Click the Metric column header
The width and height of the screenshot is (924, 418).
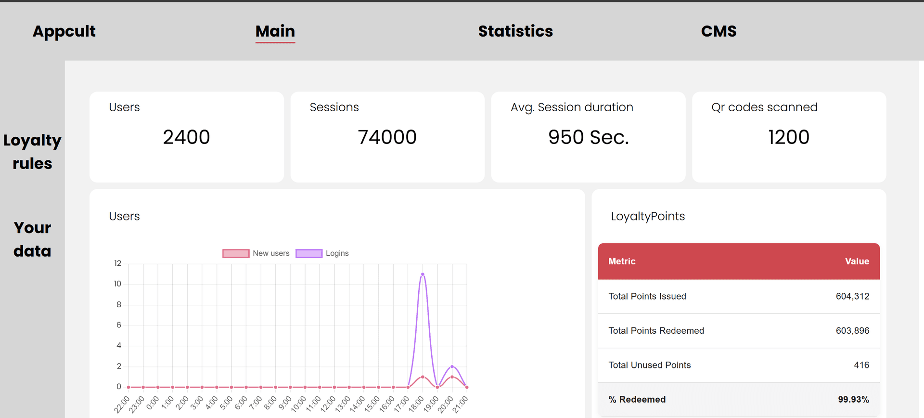tap(622, 261)
